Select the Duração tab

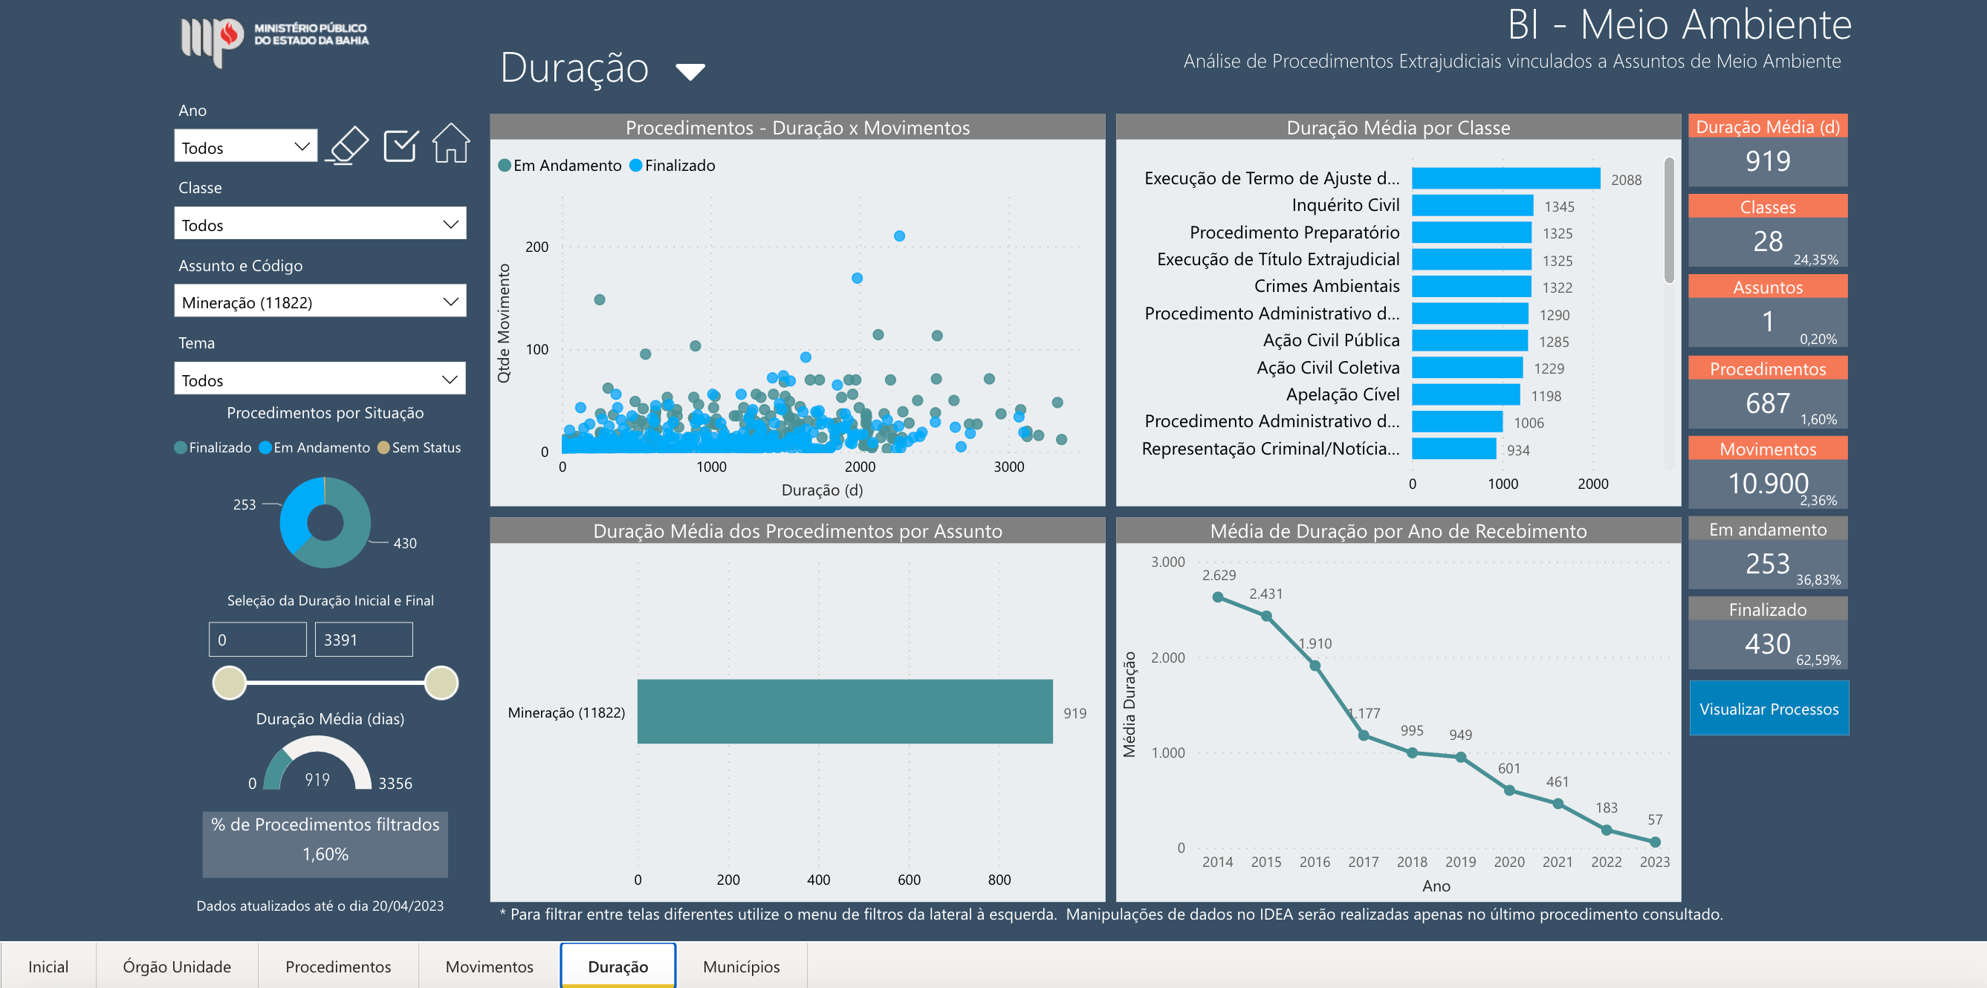618,966
